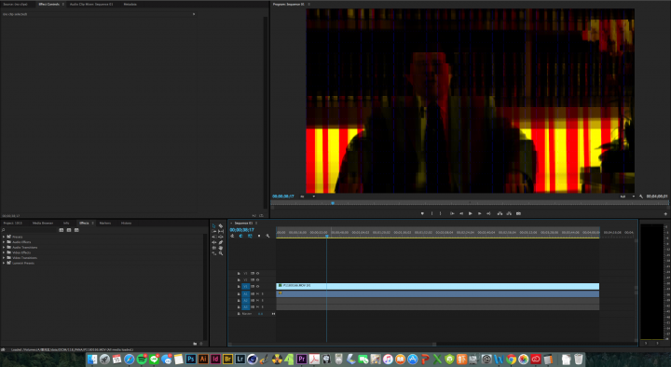Toggle nest insert mode in timeline header
671x367 pixels.
232,236
